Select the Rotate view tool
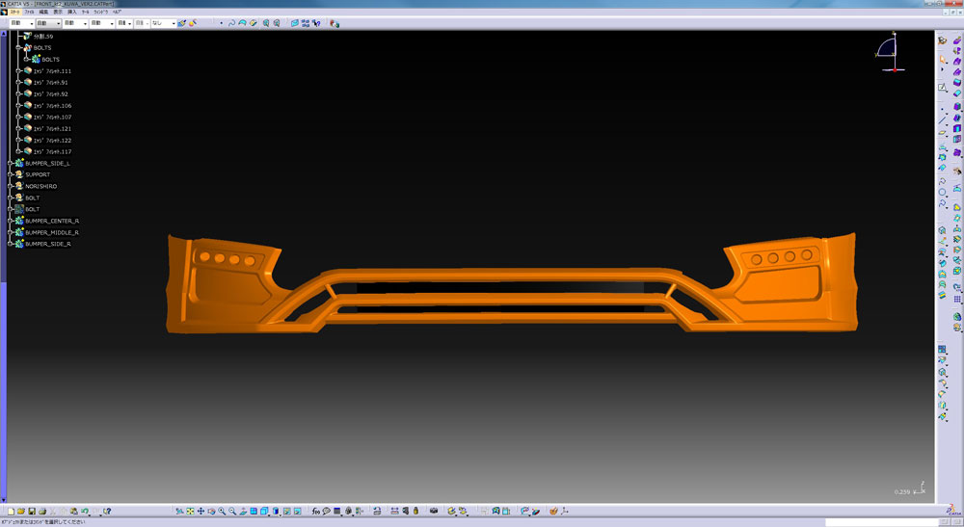This screenshot has height=527, width=964. pos(211,511)
